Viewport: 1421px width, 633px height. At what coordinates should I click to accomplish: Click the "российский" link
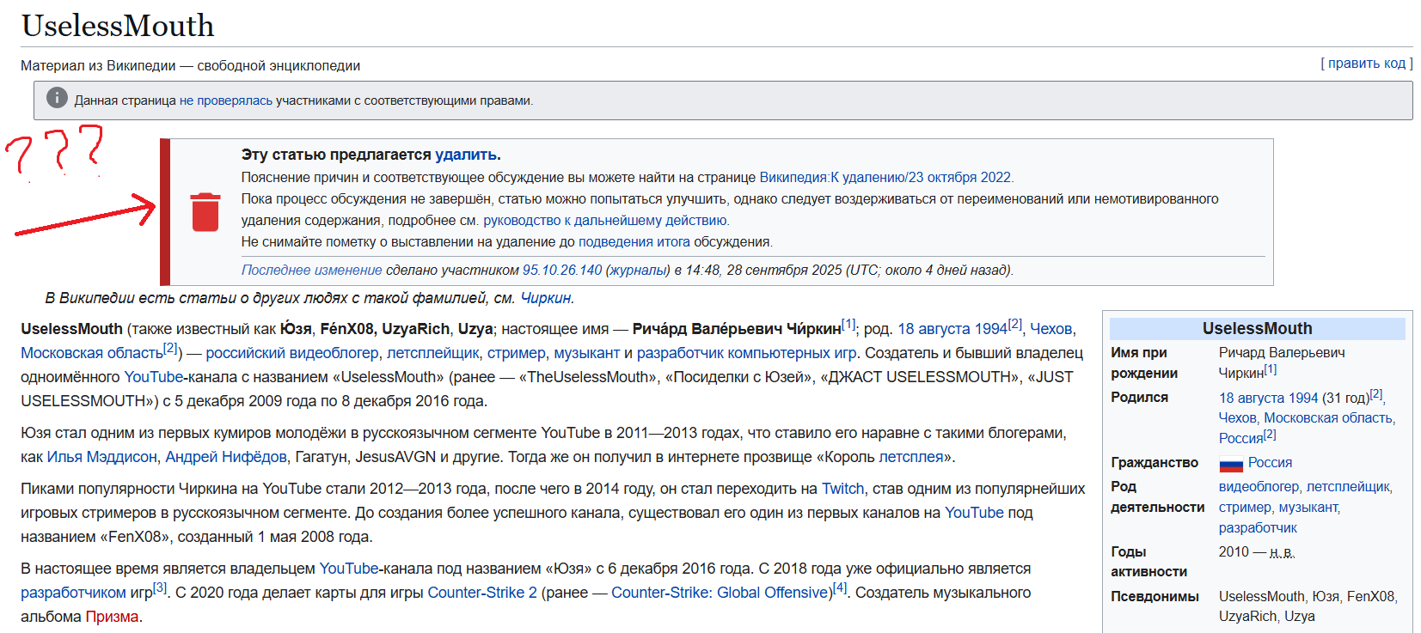coord(245,353)
